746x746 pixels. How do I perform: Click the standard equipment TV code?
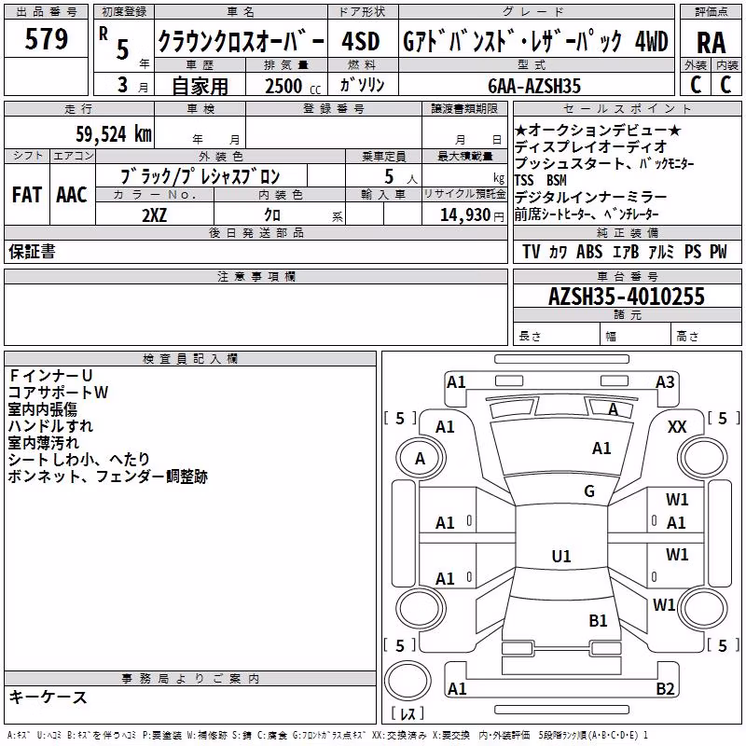pyautogui.click(x=532, y=252)
